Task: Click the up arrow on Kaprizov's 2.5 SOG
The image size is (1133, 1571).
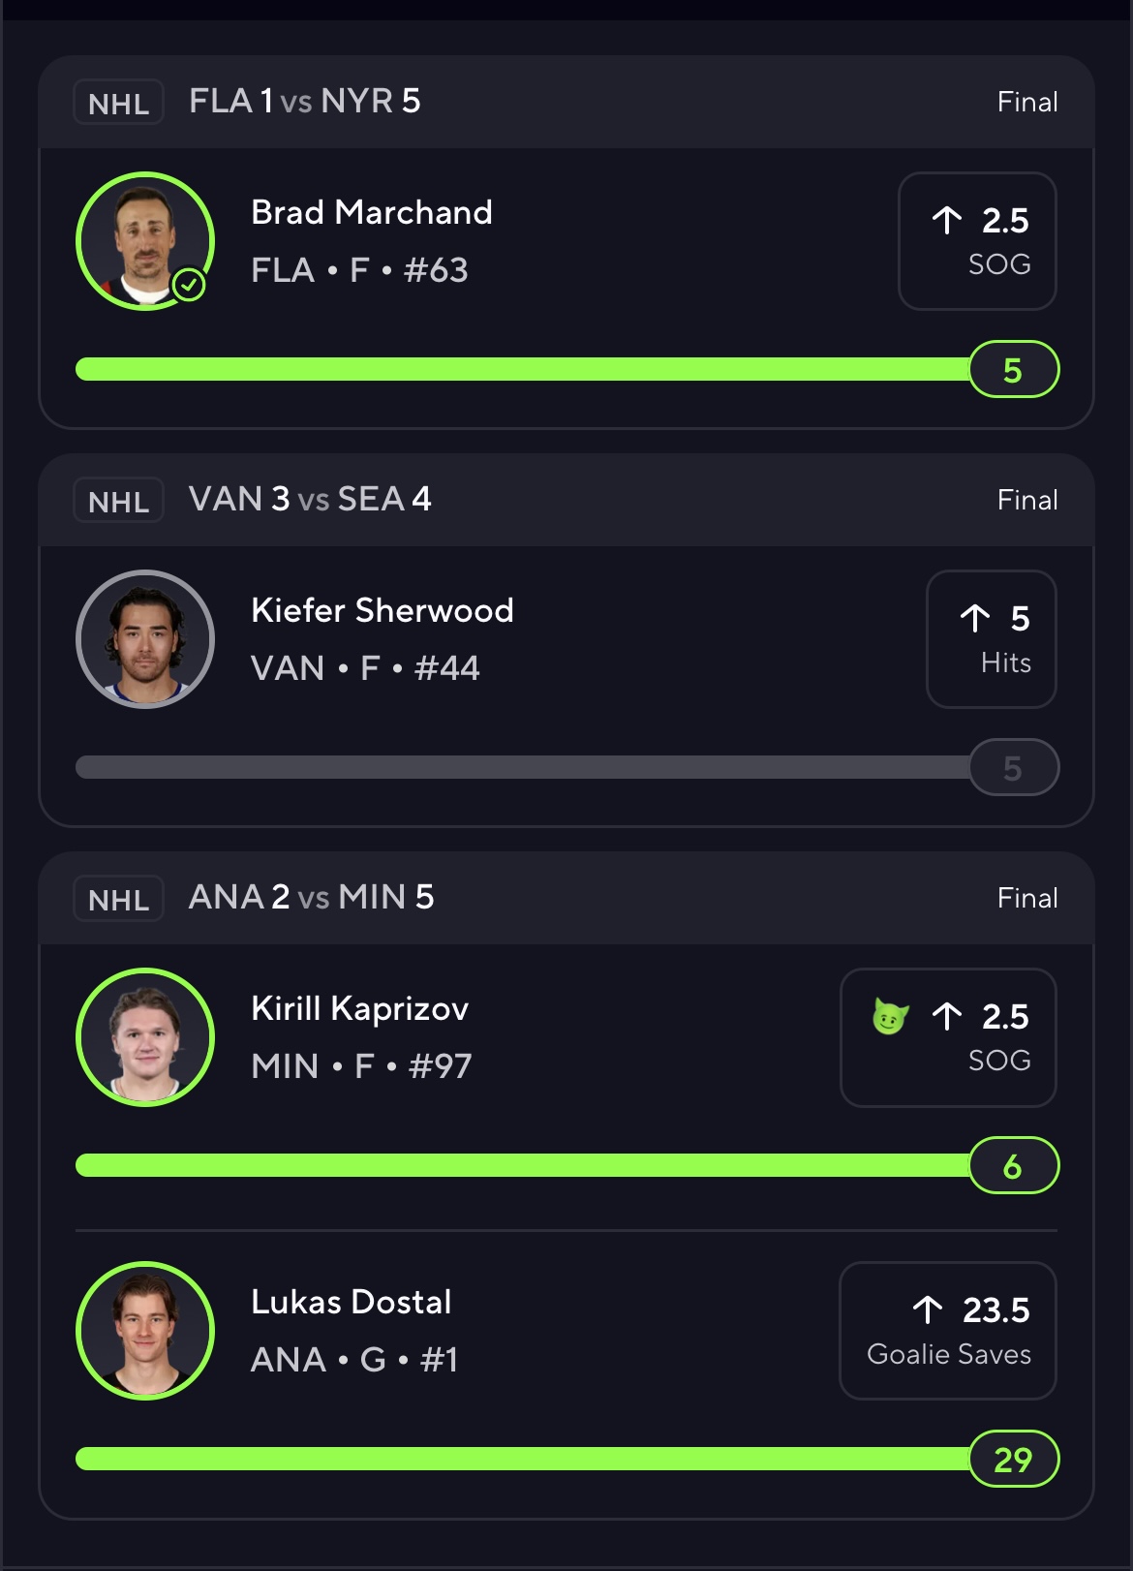Action: [947, 1016]
